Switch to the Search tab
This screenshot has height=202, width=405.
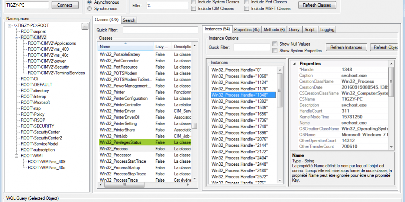[129, 20]
